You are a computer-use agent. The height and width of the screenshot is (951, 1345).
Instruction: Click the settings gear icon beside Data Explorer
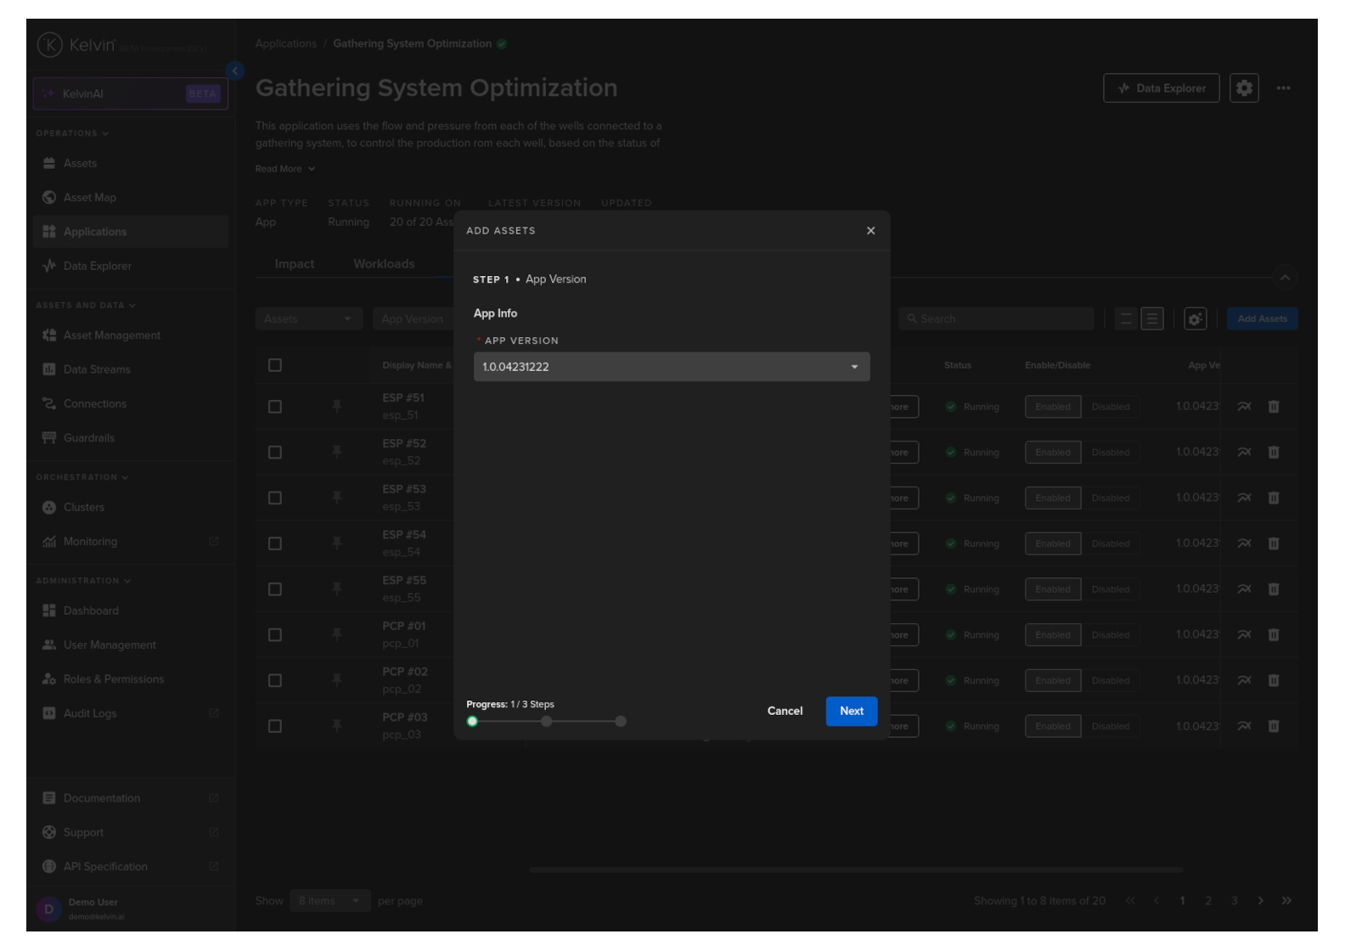1243,88
